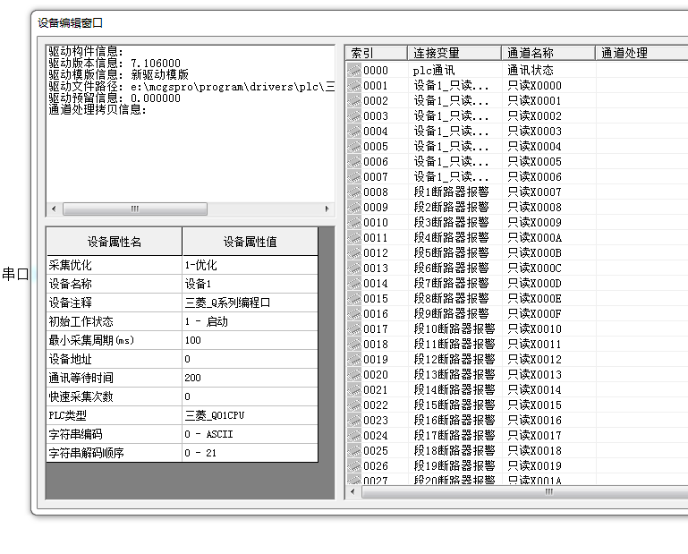
Task: Open the PLC类型 value cell showing 三菱_Q01CPU
Action: (x=250, y=415)
